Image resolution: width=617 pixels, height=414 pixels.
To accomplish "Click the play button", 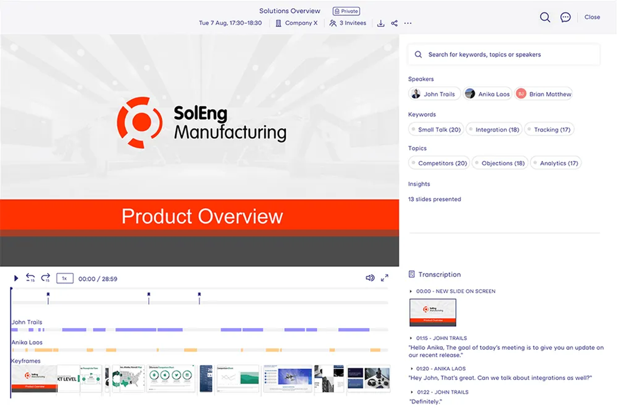I will [x=16, y=278].
